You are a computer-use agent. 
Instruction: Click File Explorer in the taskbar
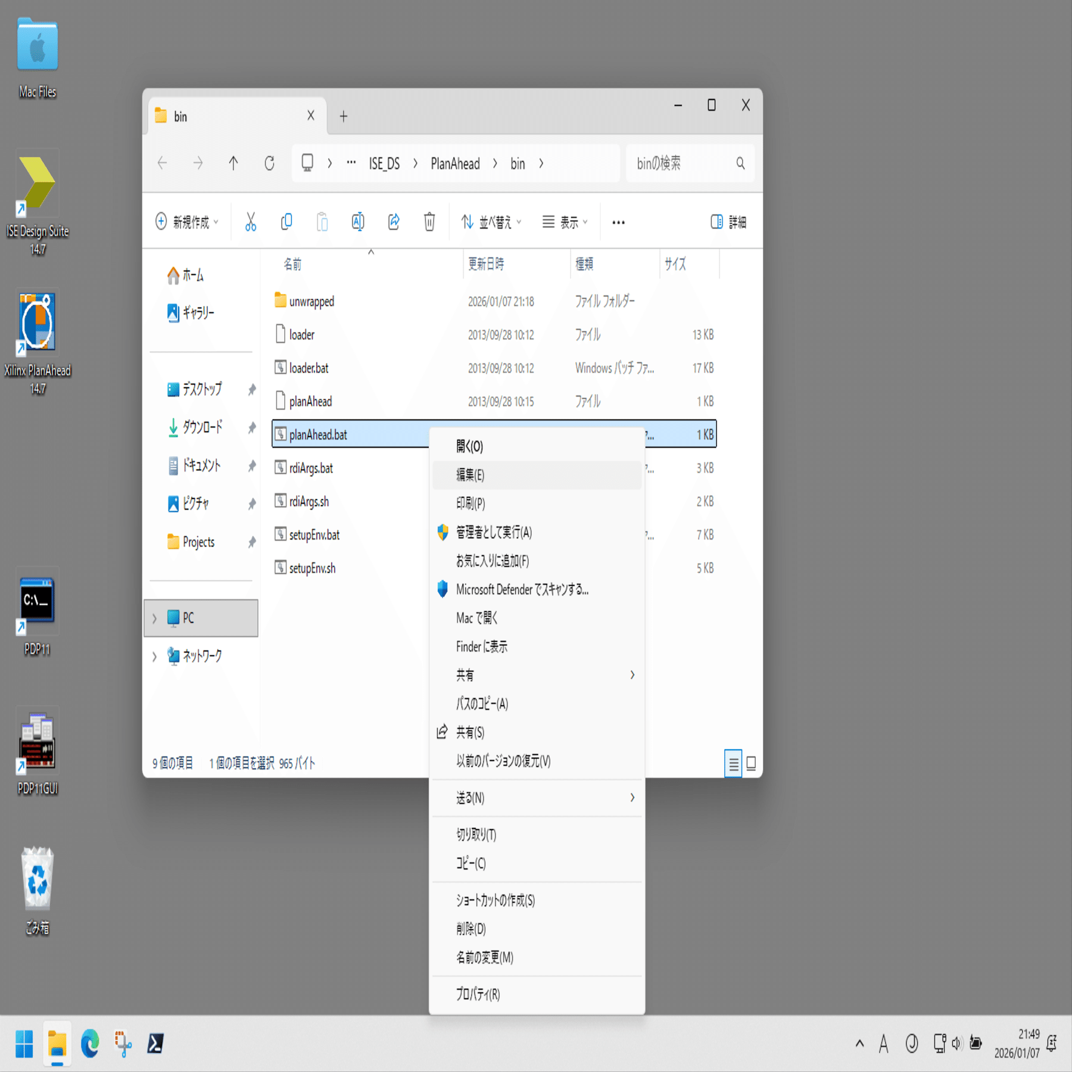(57, 1043)
